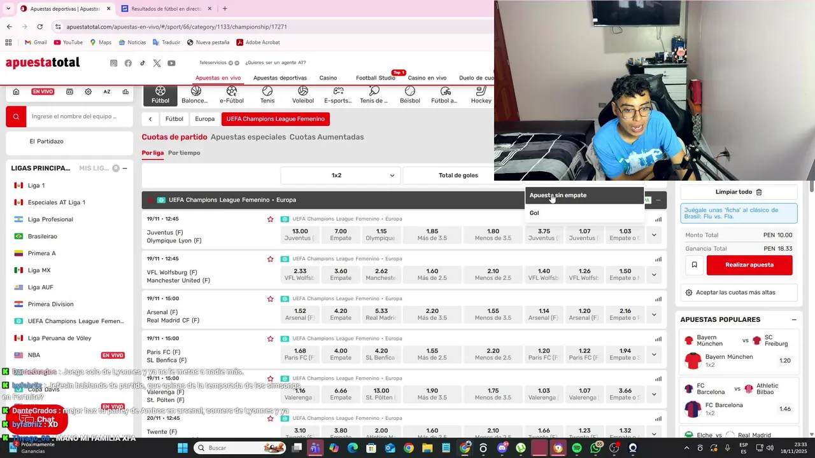Click the EN VIVO badge in the sidebar toolbar
815x458 pixels.
click(43, 92)
